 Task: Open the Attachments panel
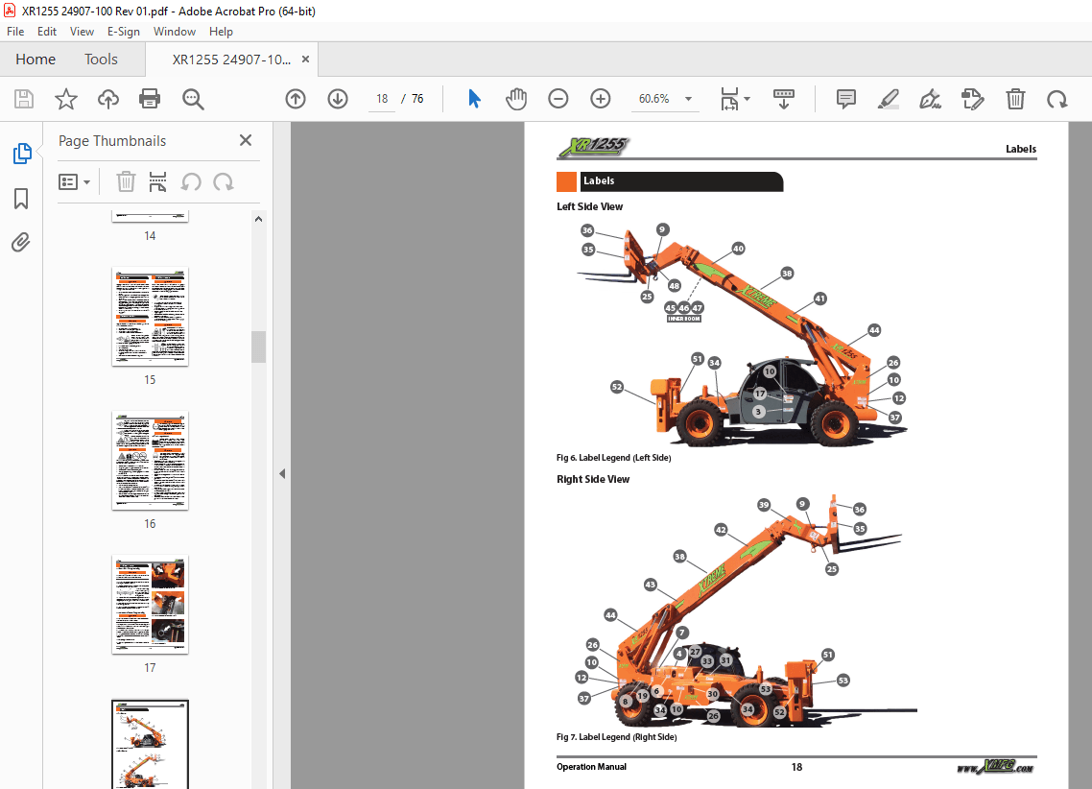coord(21,242)
